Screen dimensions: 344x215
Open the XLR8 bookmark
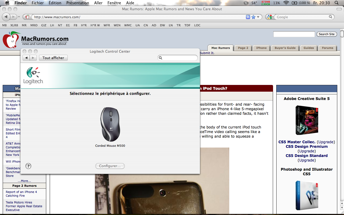tap(14, 25)
